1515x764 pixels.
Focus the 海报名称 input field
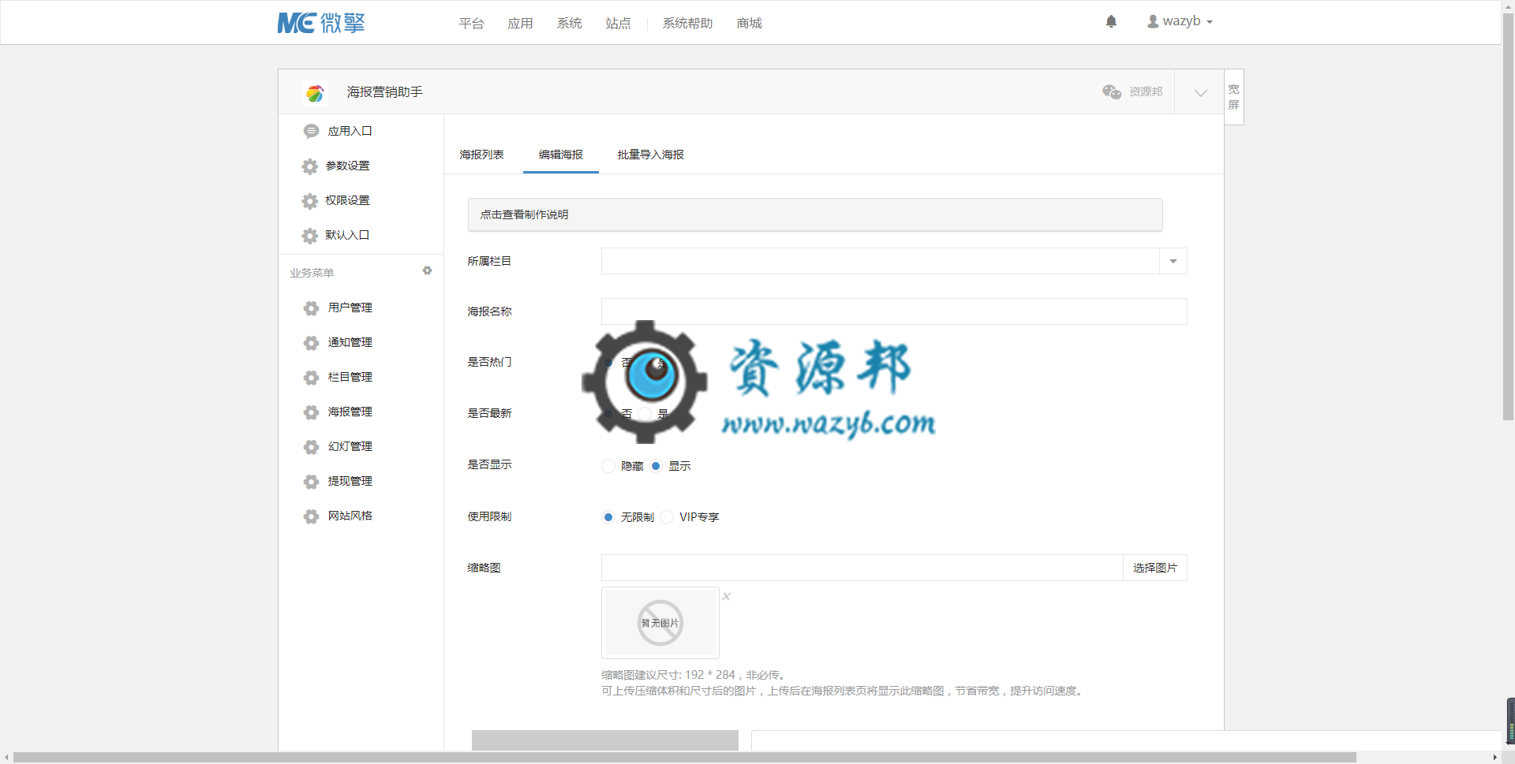tap(894, 311)
